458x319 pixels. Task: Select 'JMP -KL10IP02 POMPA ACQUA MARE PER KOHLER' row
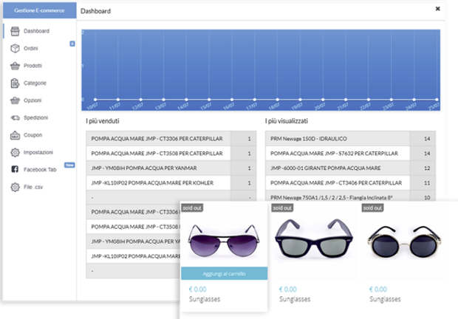[171, 182]
